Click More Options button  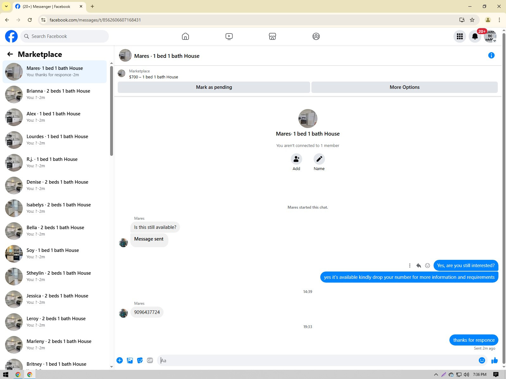point(404,87)
